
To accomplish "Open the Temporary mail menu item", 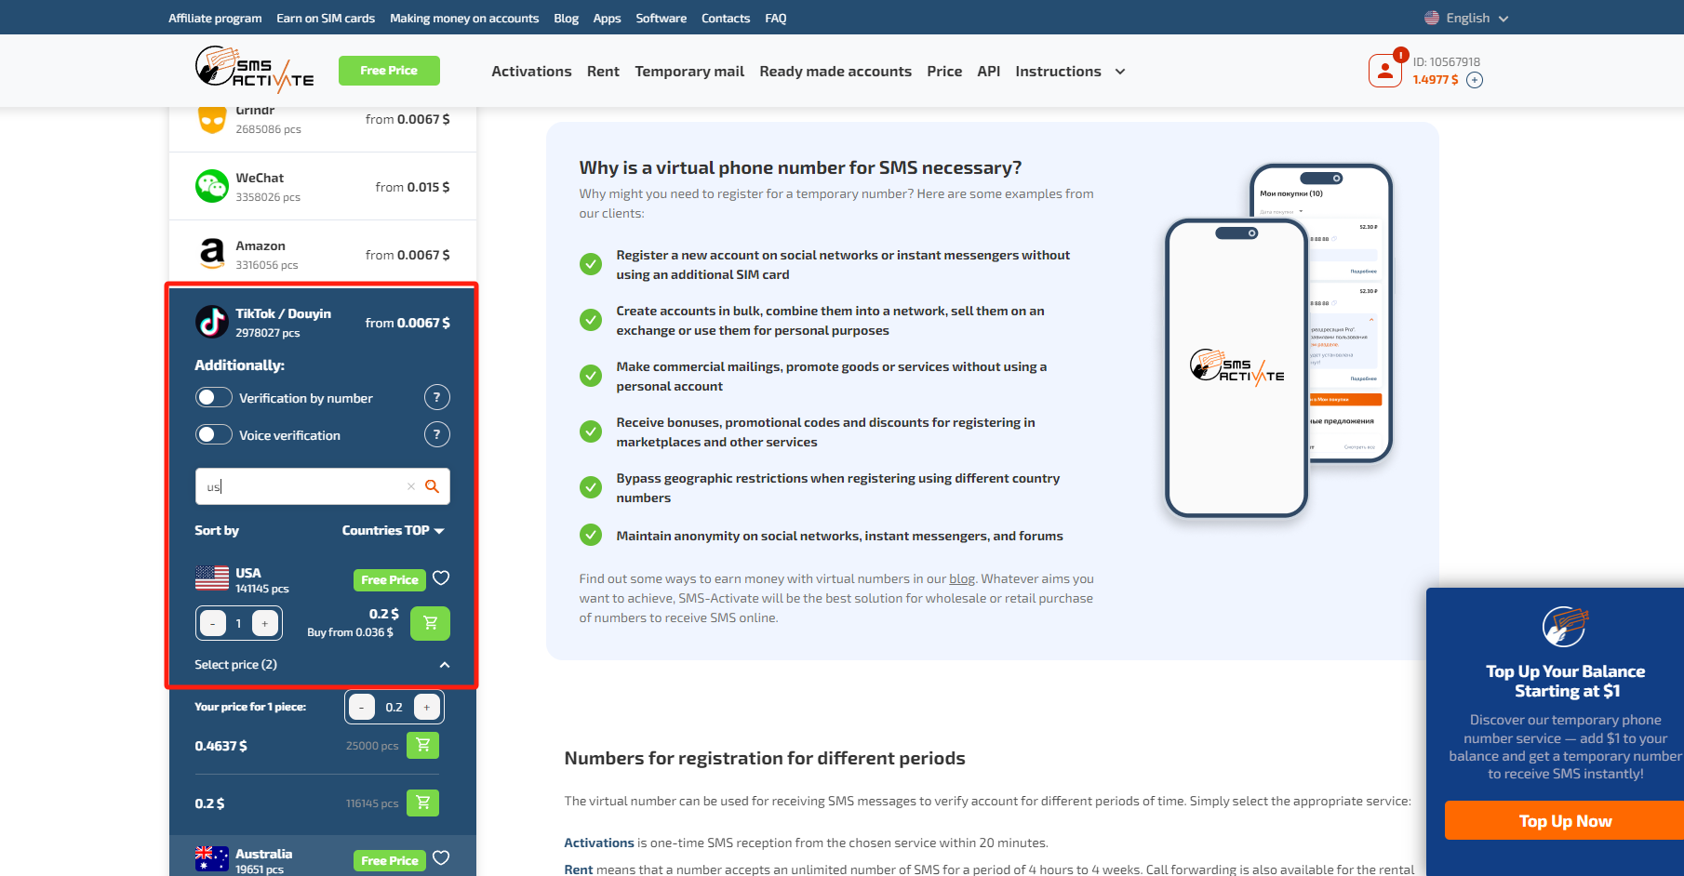I will point(689,72).
